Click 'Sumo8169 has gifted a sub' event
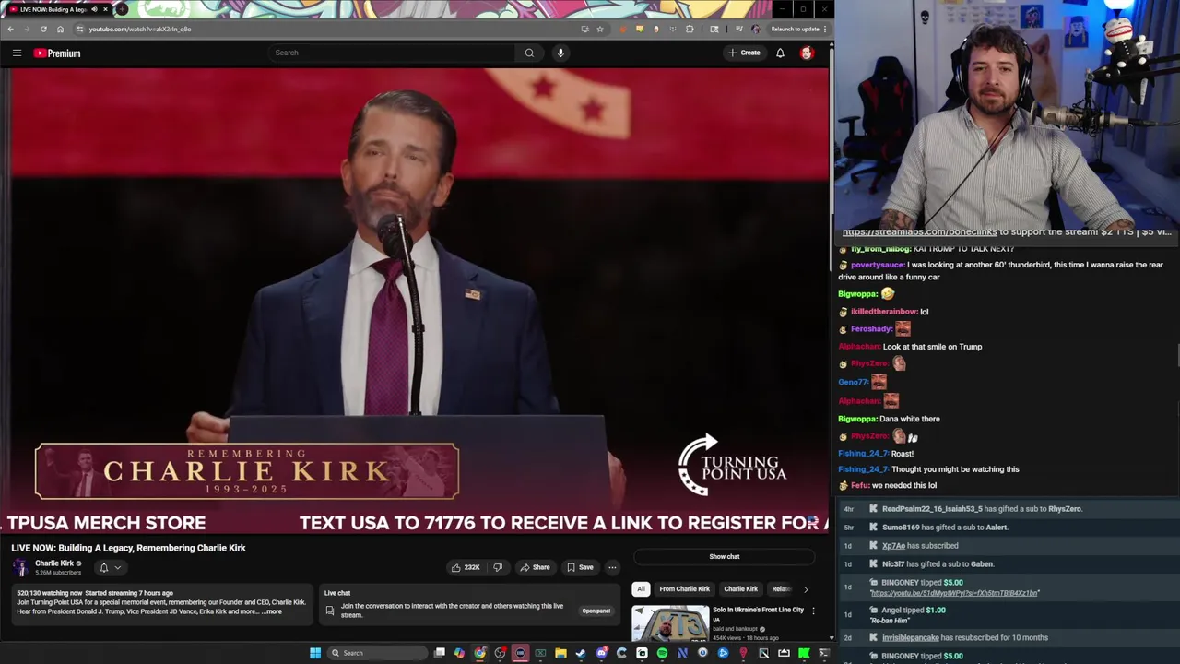1180x664 pixels. (x=945, y=528)
